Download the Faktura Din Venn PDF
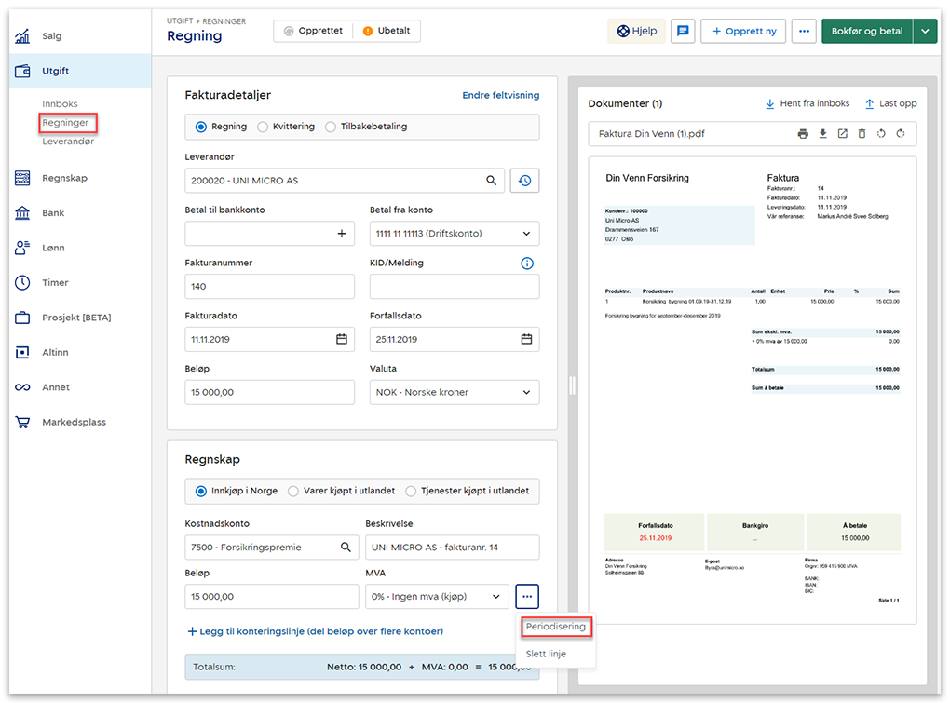 822,134
